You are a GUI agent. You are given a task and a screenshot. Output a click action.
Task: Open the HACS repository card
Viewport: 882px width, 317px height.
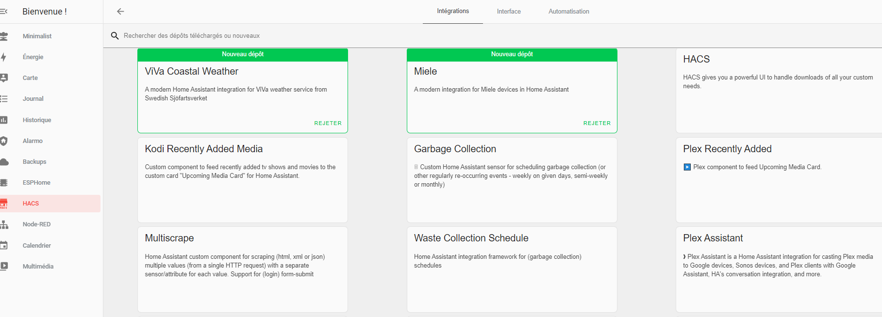pos(779,91)
